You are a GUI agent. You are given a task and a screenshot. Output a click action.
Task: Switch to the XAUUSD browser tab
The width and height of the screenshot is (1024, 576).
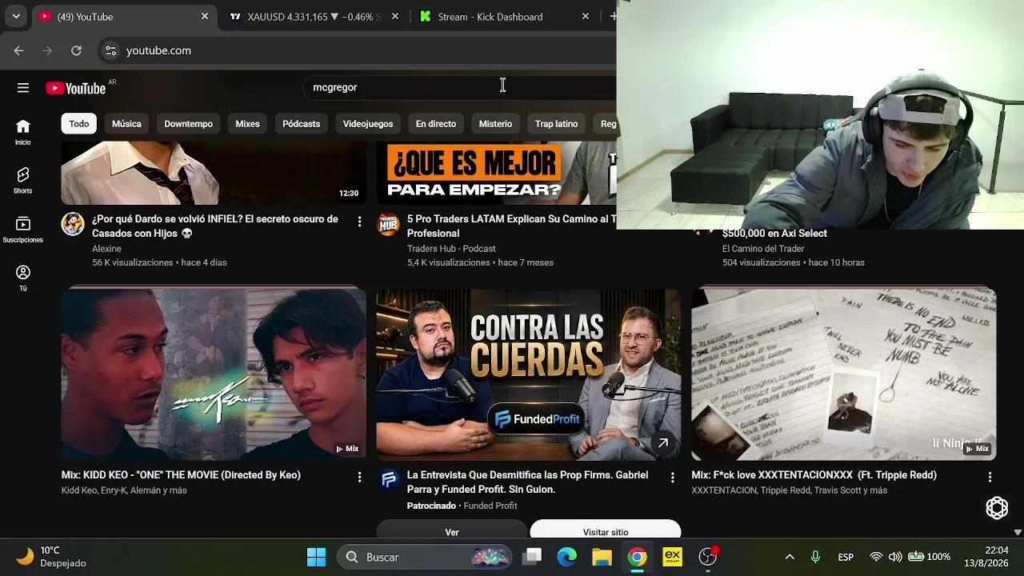(312, 17)
